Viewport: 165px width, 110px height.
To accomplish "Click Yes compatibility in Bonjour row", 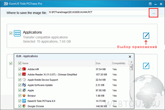I will tap(114, 96).
